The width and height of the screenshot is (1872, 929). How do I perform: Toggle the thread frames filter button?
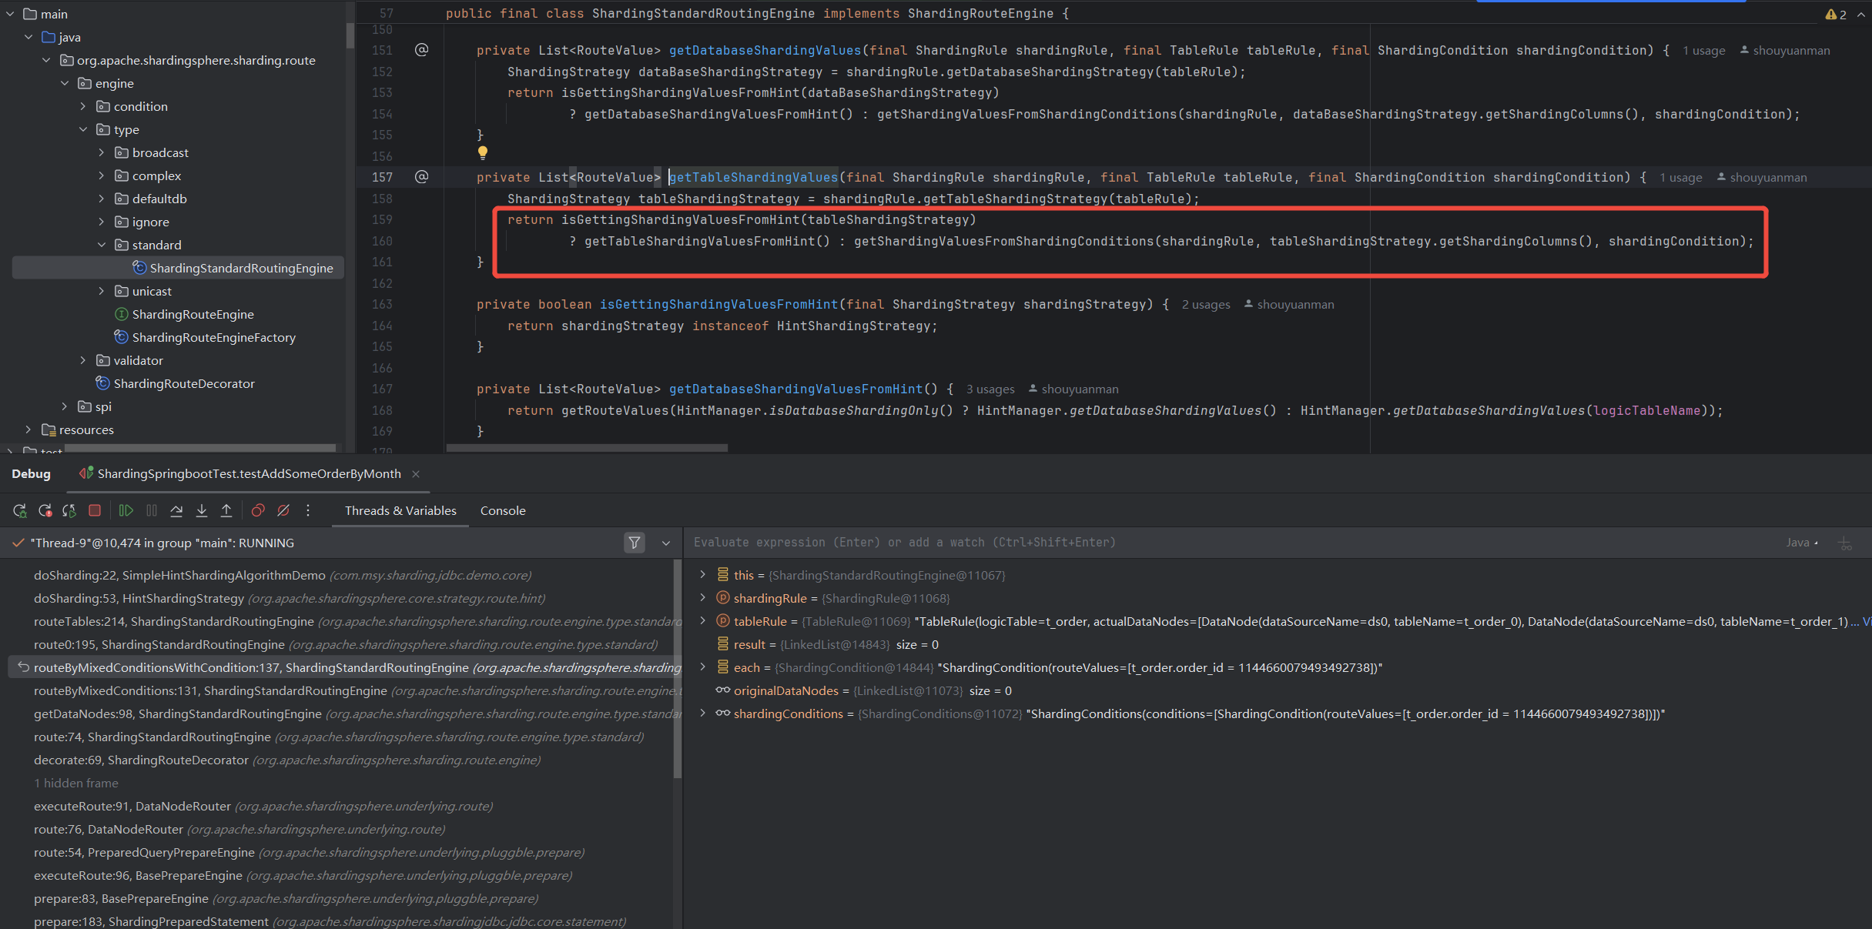click(635, 543)
